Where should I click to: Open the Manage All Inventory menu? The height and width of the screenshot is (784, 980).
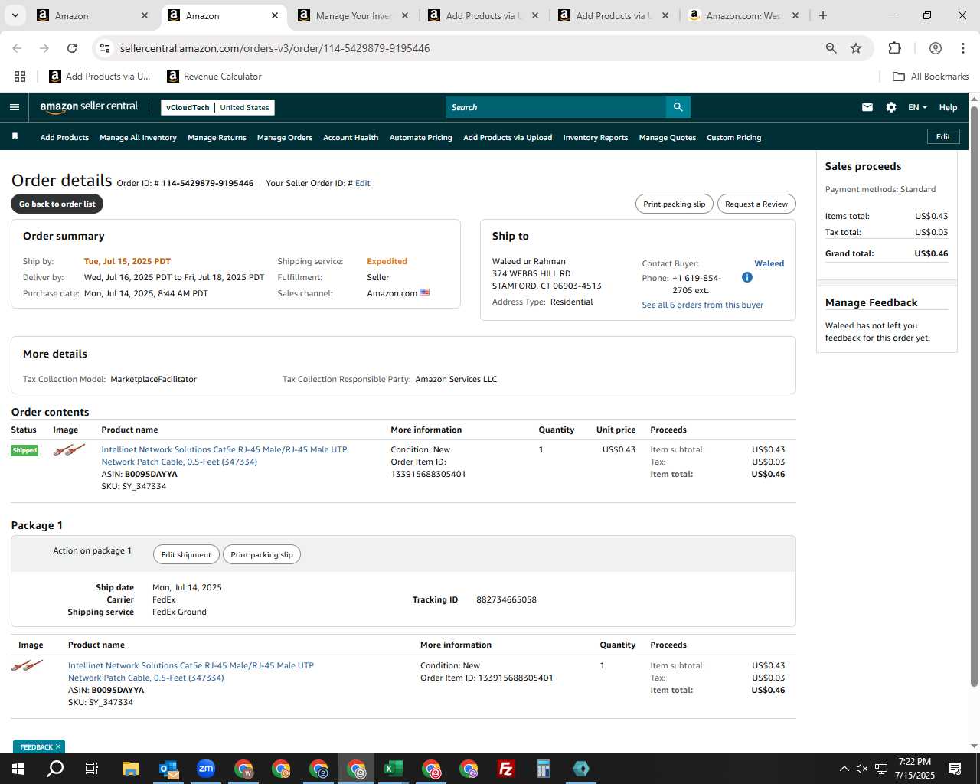(138, 138)
